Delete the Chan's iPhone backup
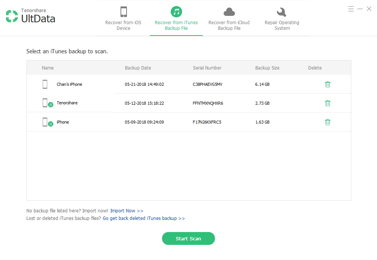 tap(328, 84)
